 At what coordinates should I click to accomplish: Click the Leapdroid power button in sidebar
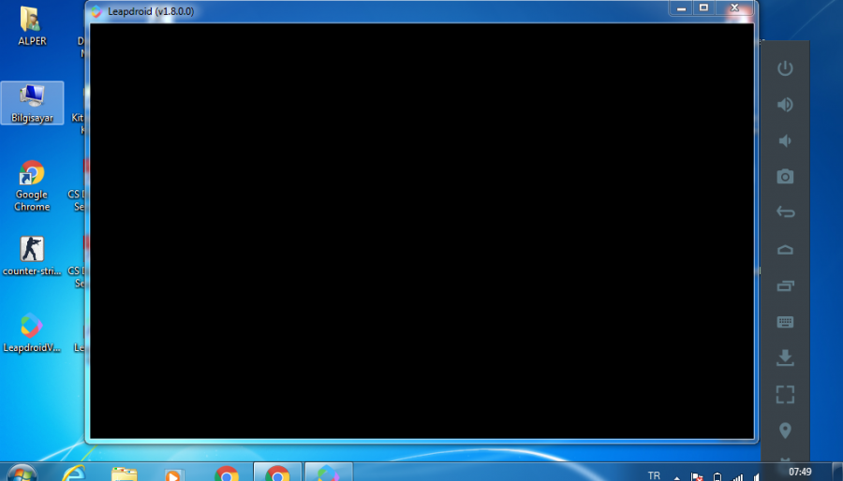click(x=785, y=68)
